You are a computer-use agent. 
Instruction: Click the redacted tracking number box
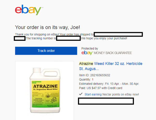(68, 38)
